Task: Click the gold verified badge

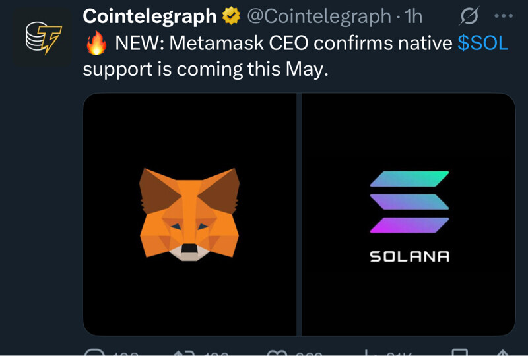Action: pos(231,16)
